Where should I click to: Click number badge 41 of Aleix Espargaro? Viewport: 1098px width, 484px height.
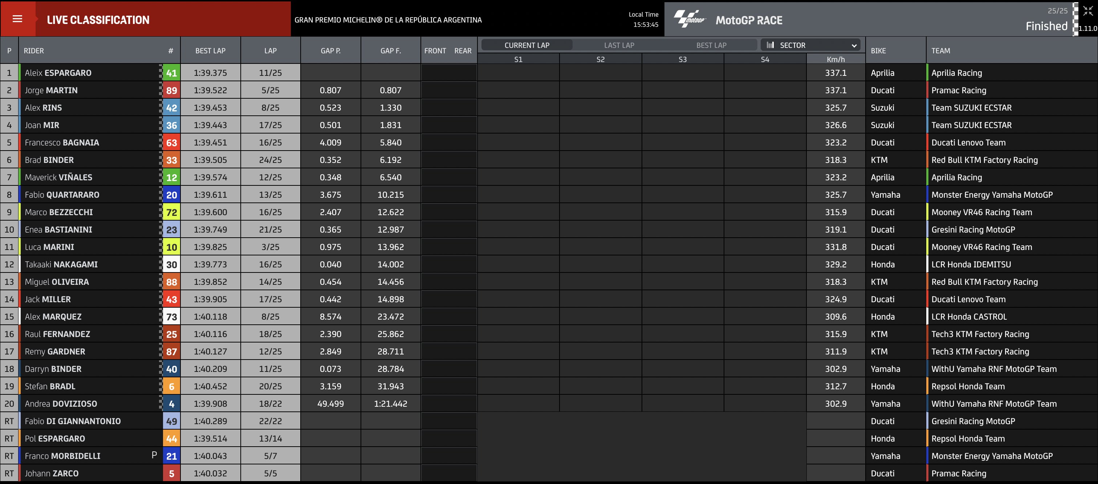pyautogui.click(x=171, y=73)
